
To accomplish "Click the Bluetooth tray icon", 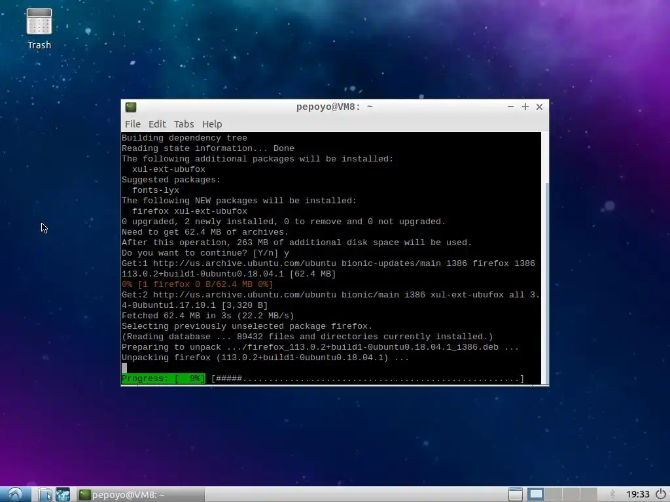I will (612, 494).
